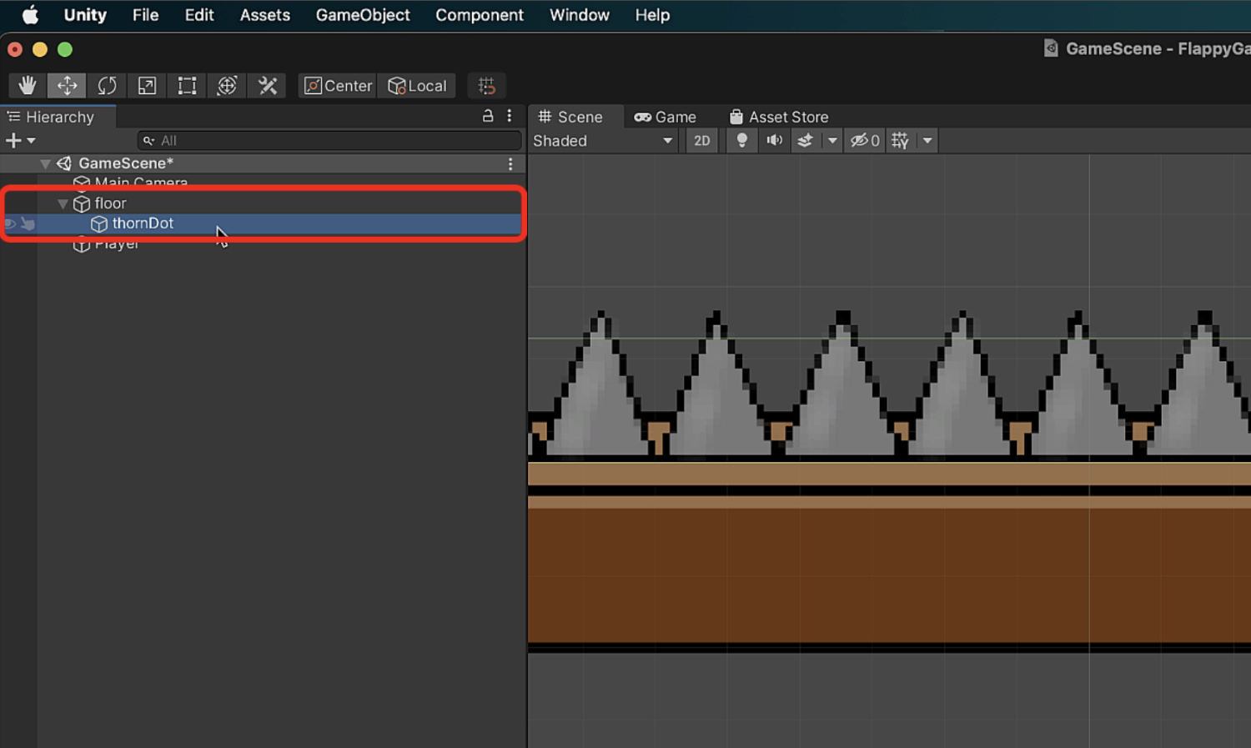Open the Window menu

click(580, 15)
